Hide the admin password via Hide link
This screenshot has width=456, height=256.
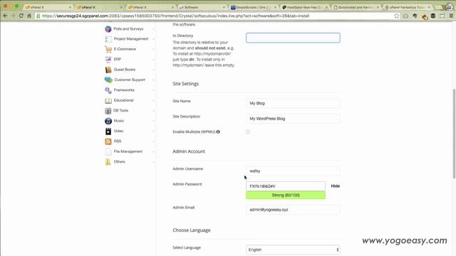[336, 186]
